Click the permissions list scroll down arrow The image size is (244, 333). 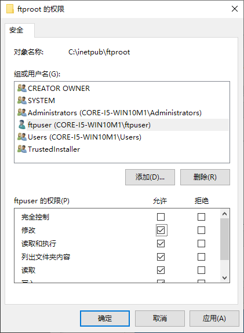tap(225, 278)
